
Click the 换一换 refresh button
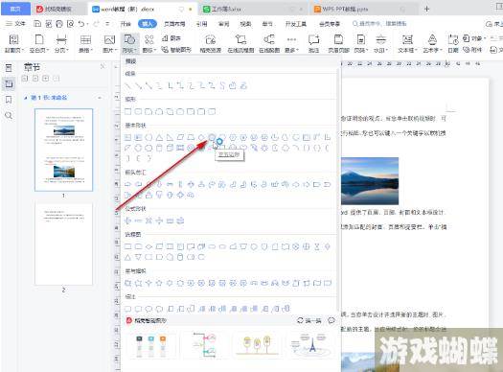(x=309, y=320)
